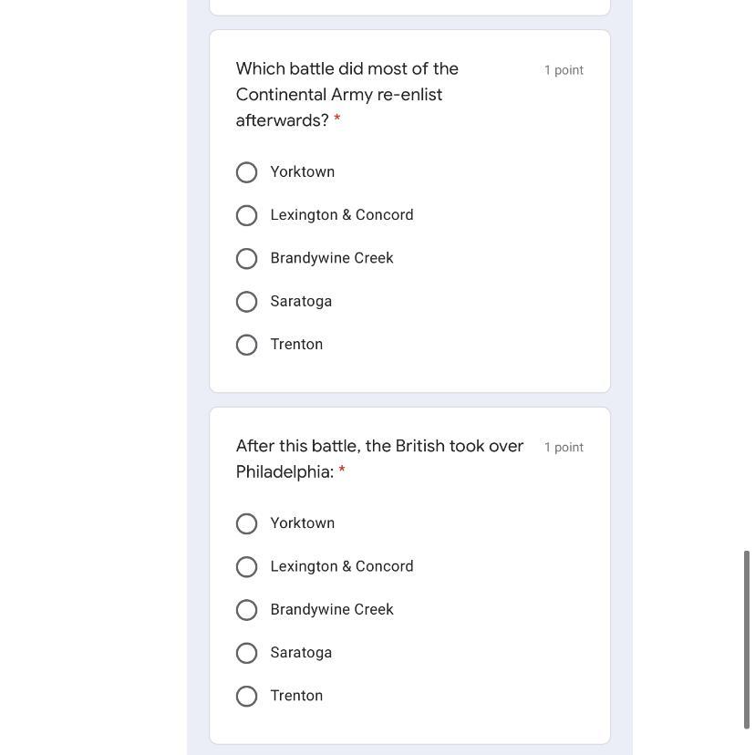
Task: Click the 'Trenton' text label in re-enlist question
Action: tap(296, 345)
